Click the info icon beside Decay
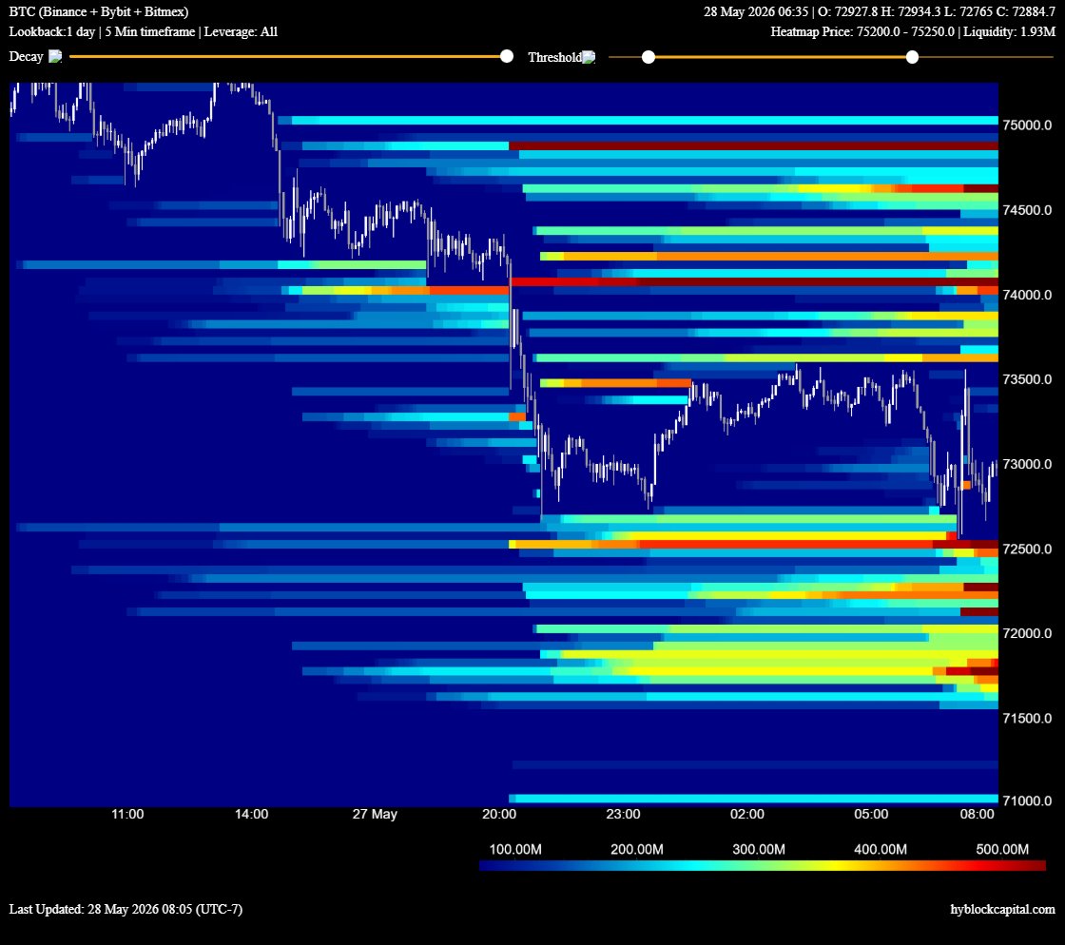Screen dimensions: 1065x945 55,56
